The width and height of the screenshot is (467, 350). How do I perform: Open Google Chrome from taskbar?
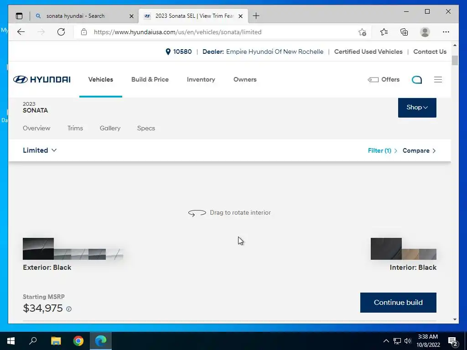[x=78, y=341]
